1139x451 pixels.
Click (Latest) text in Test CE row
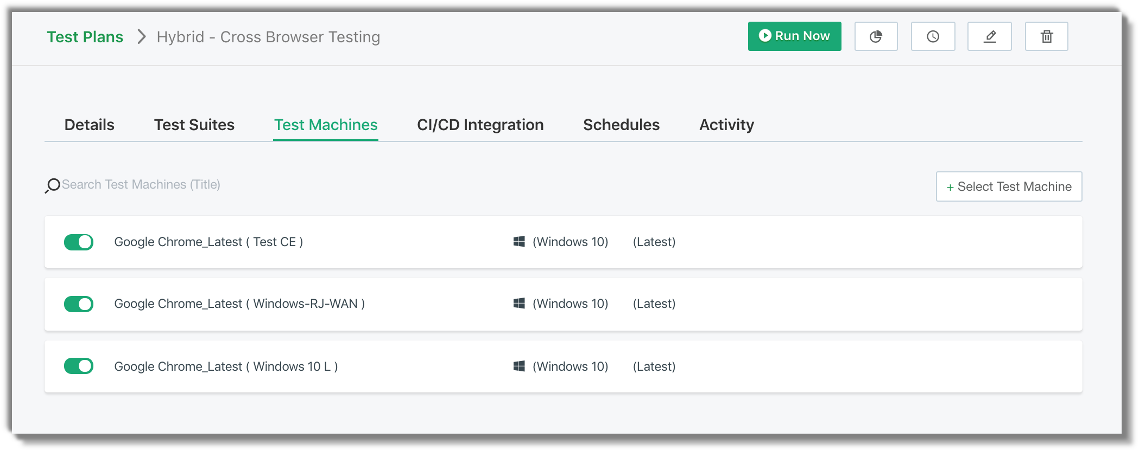coord(654,242)
